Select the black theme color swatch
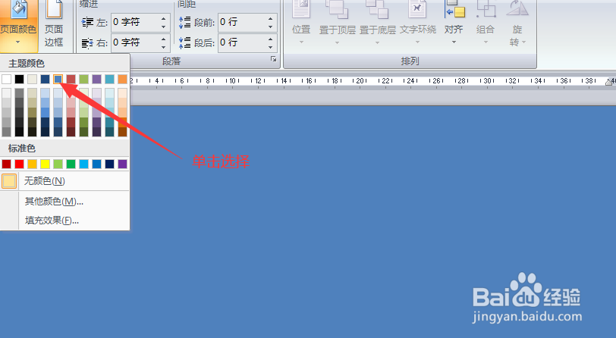616x338 pixels. 19,80
